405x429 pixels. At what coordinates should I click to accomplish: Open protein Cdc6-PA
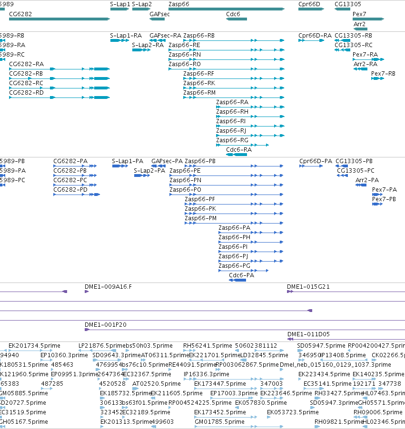(x=241, y=275)
